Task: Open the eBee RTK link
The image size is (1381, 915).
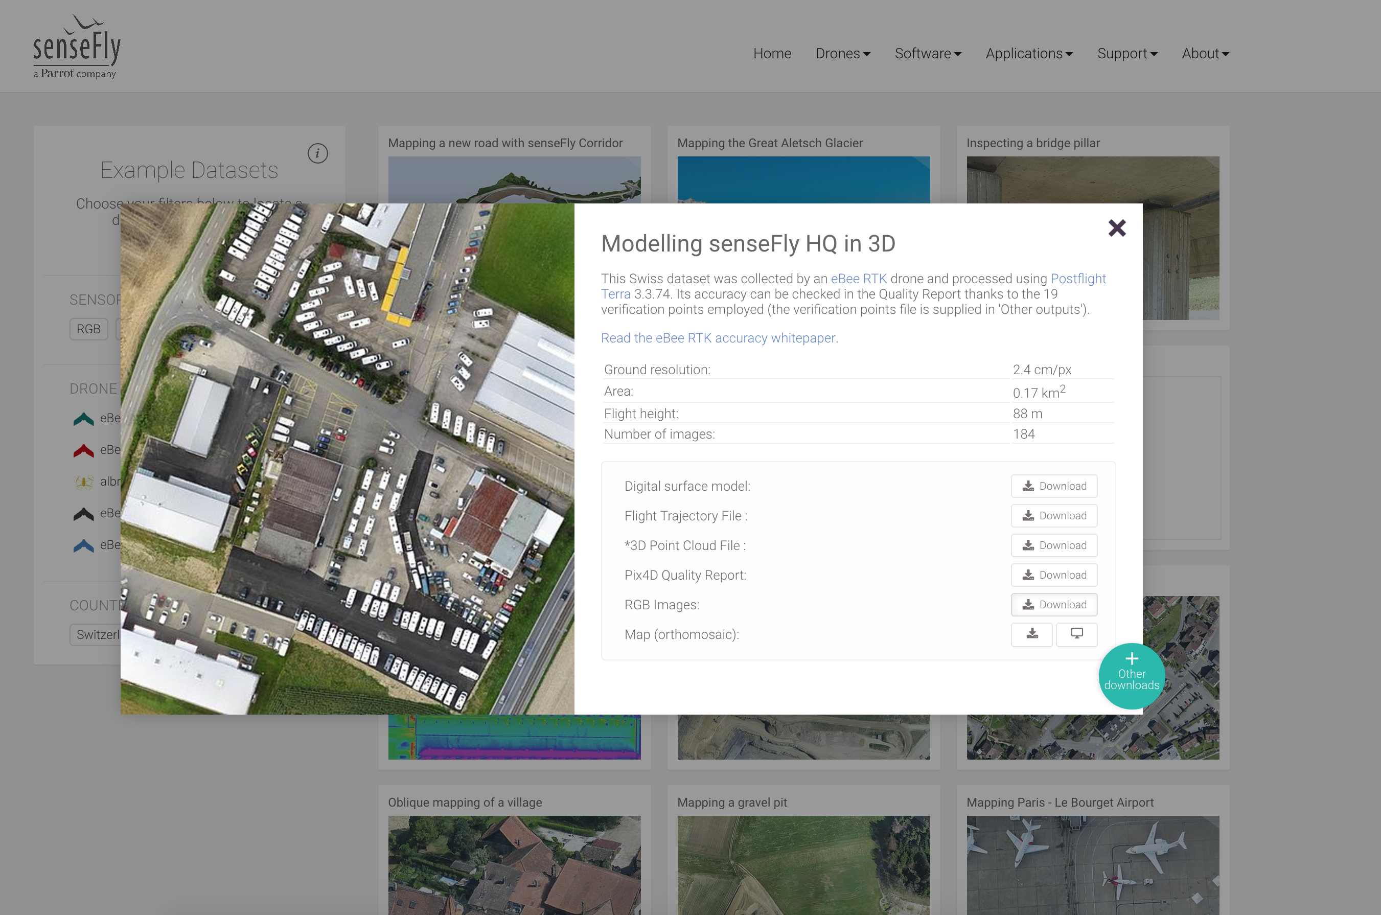Action: point(858,279)
